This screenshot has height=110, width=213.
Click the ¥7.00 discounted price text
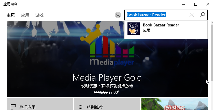coord(114,92)
